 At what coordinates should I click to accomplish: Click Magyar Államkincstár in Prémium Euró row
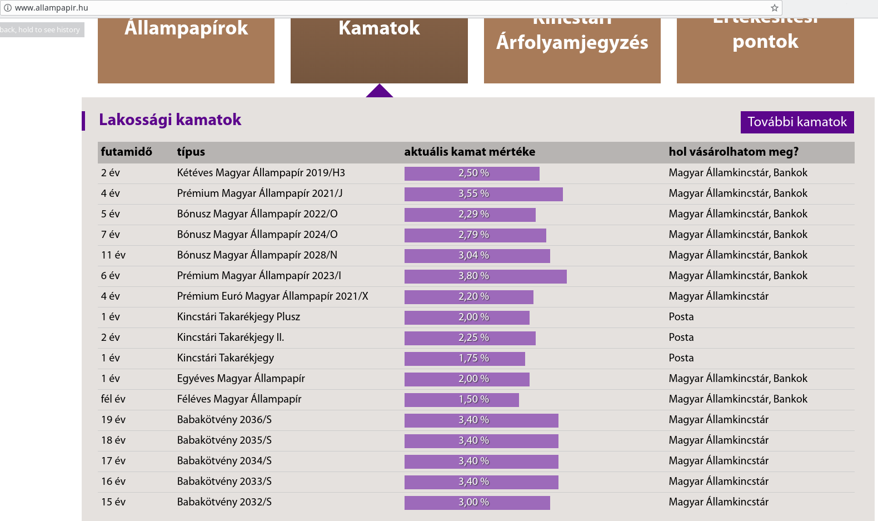(x=719, y=296)
